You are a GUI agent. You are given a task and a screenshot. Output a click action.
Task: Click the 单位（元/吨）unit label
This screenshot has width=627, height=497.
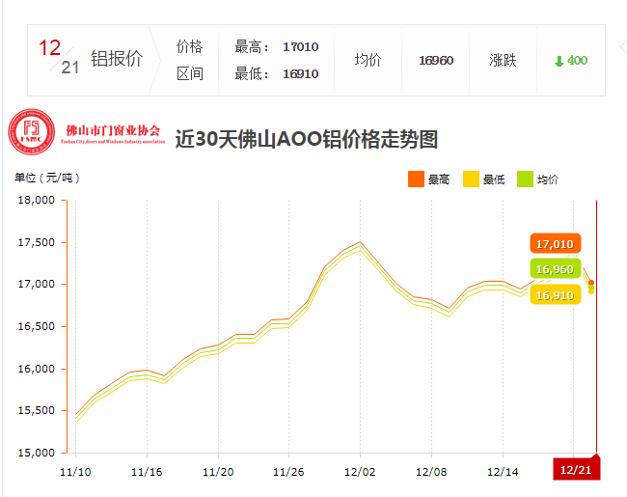click(x=47, y=178)
